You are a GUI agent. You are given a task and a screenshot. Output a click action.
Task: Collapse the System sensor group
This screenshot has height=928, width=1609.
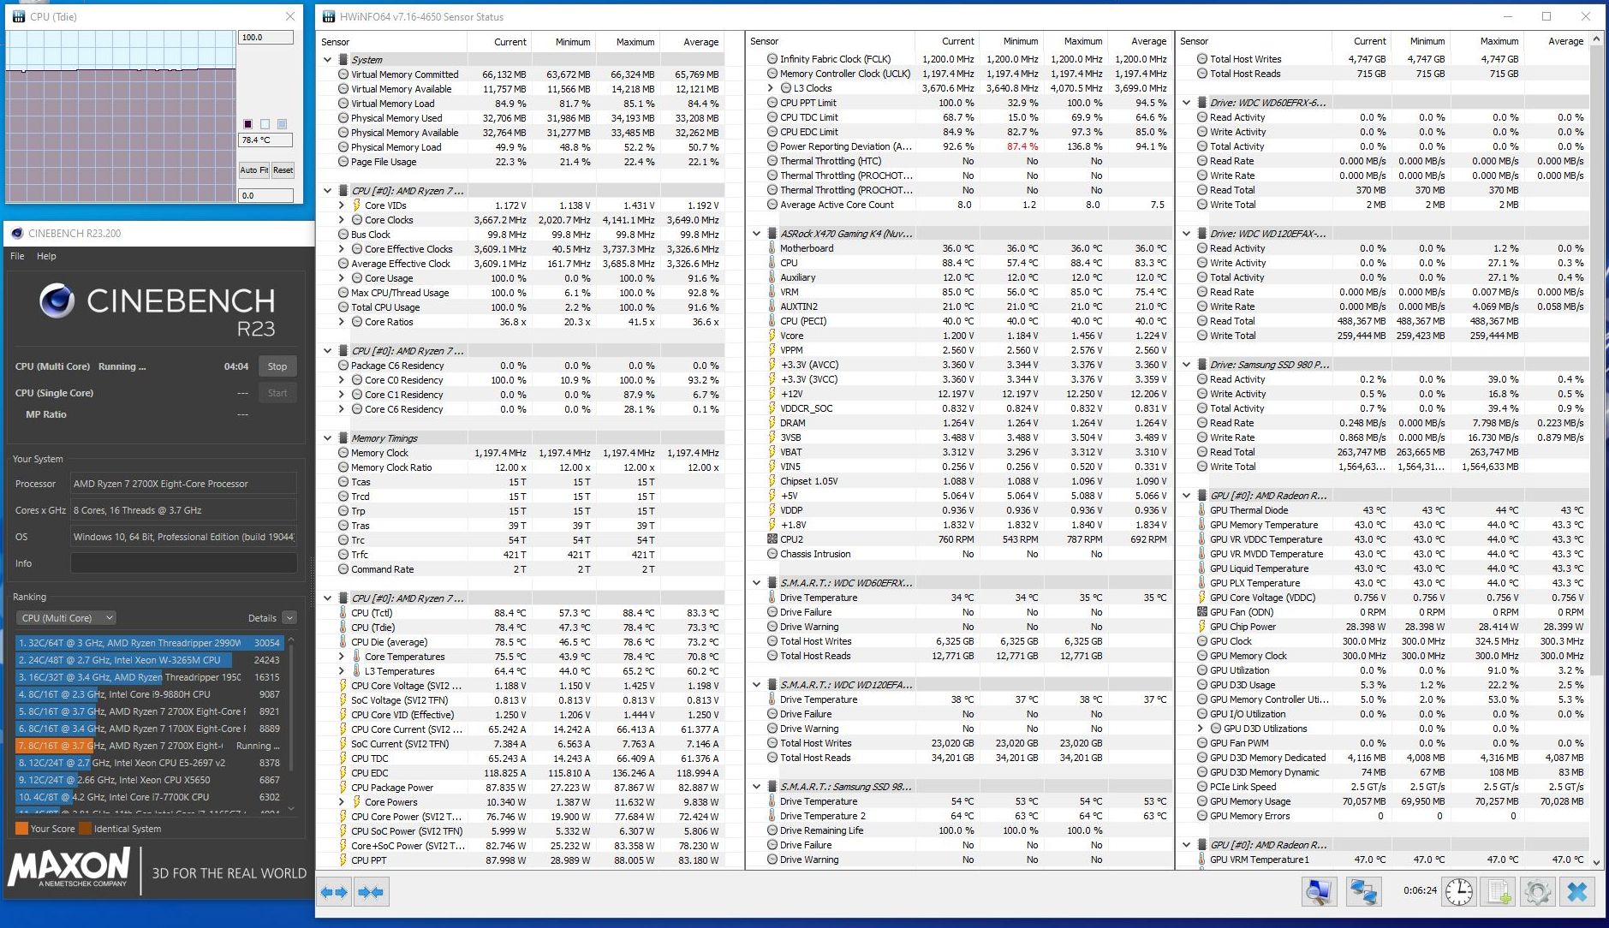(328, 60)
